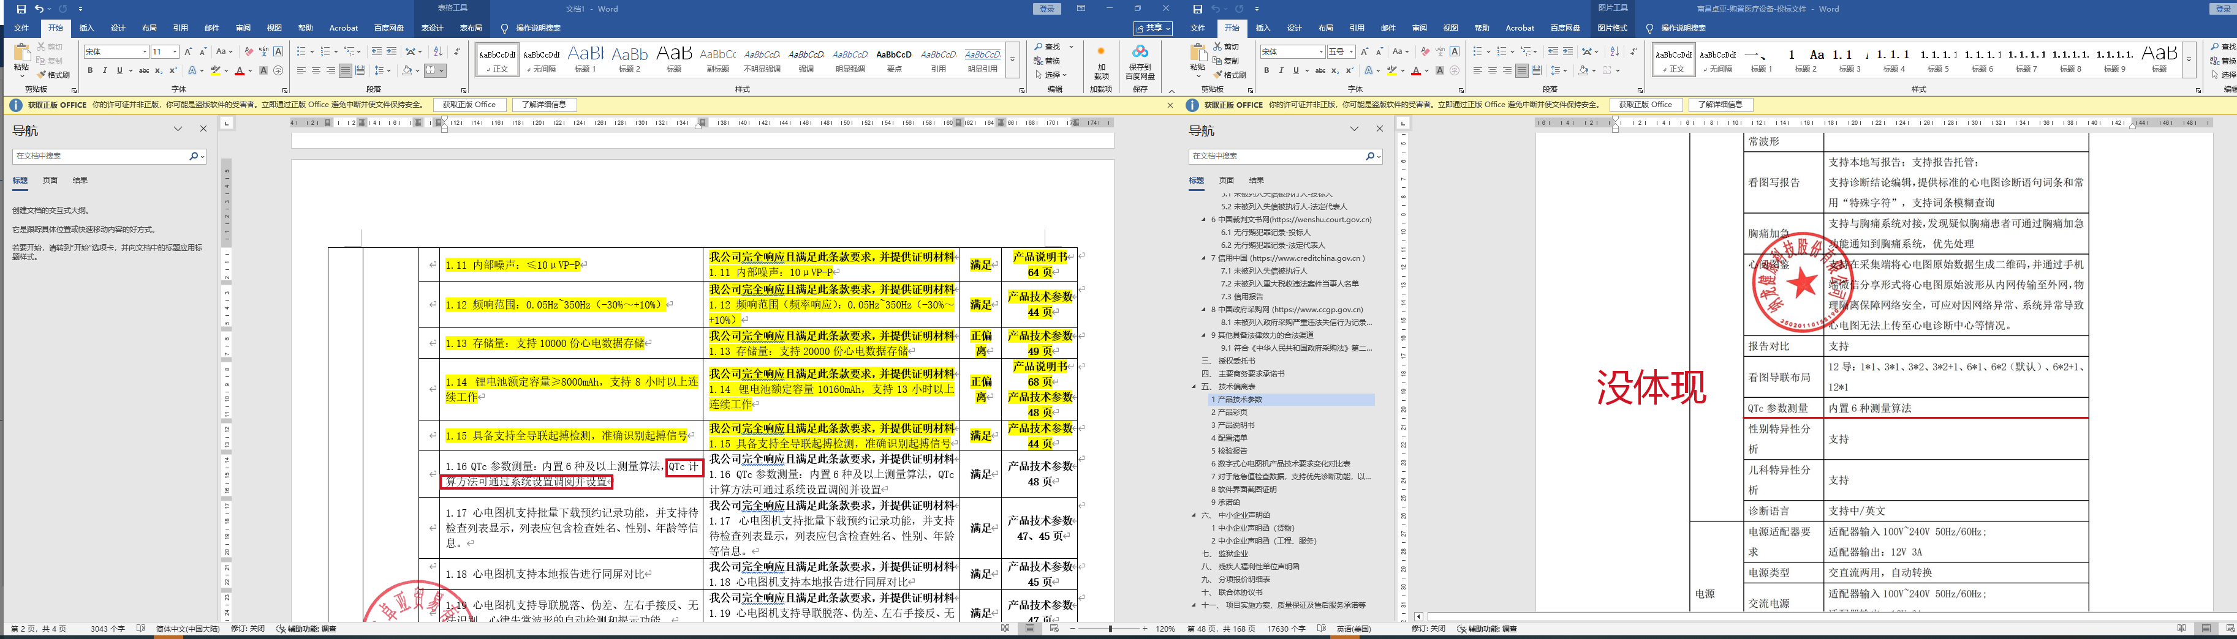
Task: Open 表设计 tab in left window
Action: tap(431, 29)
